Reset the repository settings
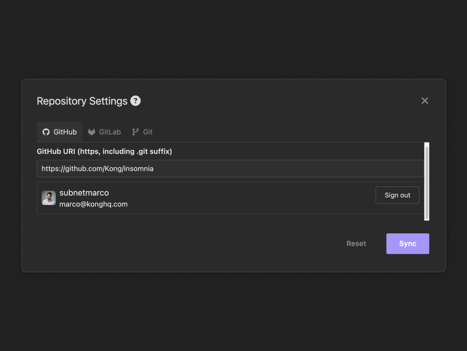Image resolution: width=467 pixels, height=351 pixels. (356, 243)
